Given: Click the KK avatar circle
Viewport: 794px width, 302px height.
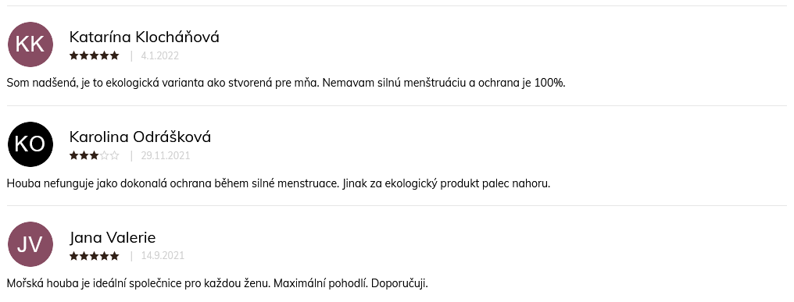Looking at the screenshot, I should (30, 44).
